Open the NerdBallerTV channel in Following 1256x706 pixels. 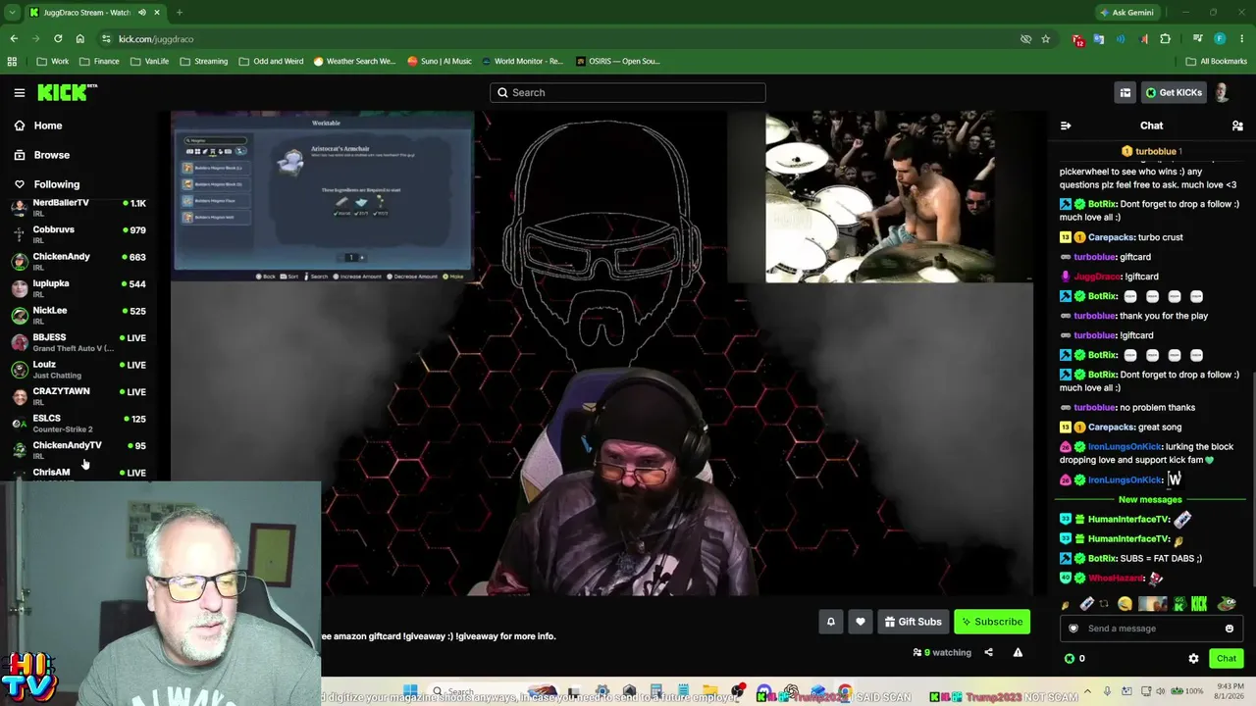tap(80, 206)
